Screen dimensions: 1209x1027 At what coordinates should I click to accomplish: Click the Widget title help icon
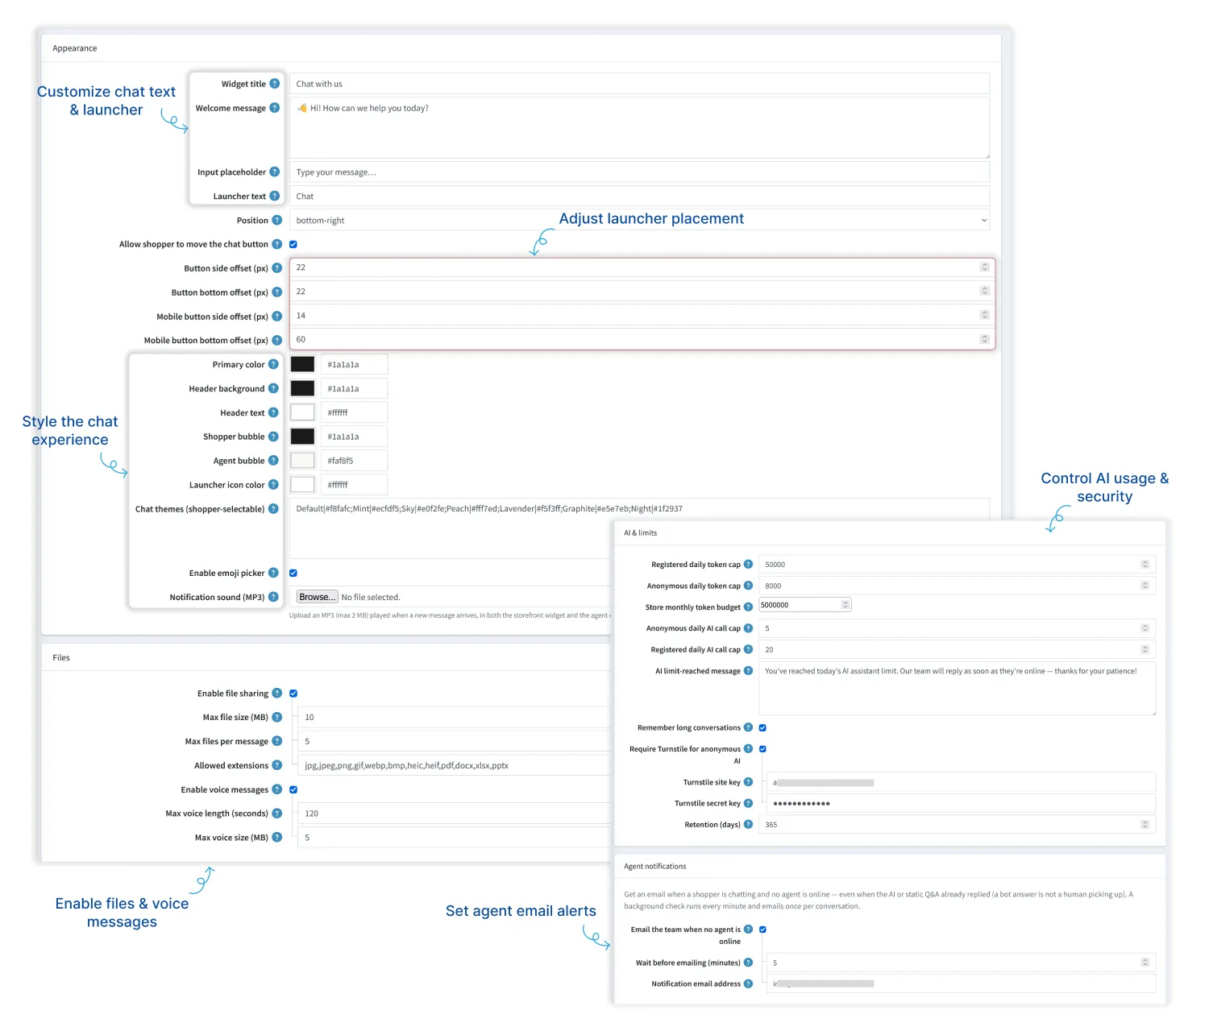(274, 84)
